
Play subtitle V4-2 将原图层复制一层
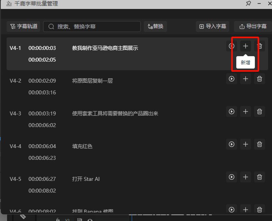[232, 79]
